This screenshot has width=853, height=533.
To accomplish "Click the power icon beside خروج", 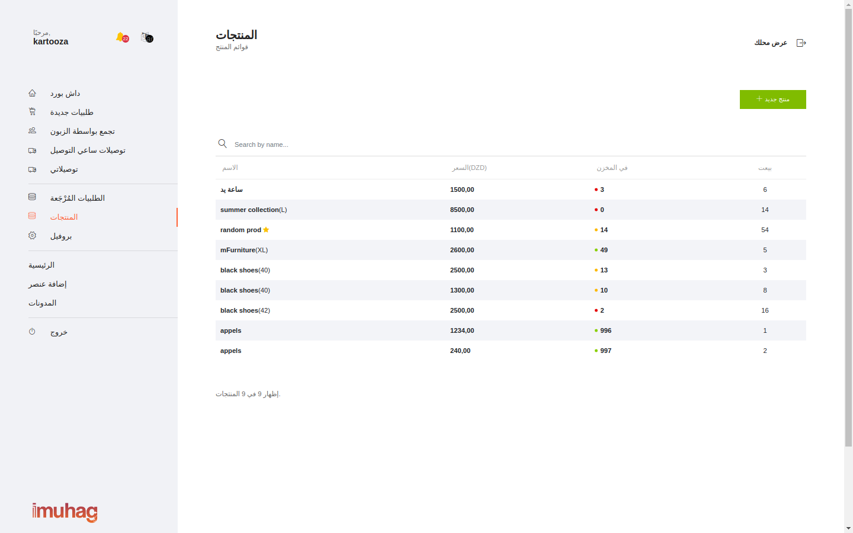I will pos(32,332).
